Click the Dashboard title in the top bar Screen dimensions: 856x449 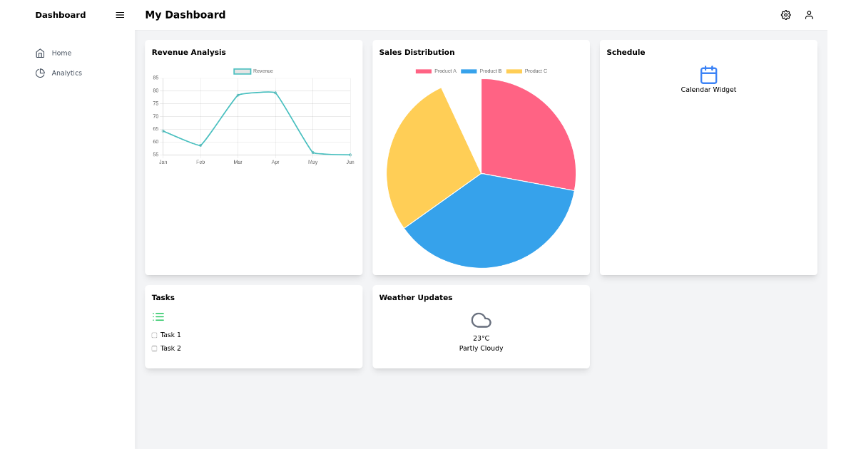pos(60,14)
